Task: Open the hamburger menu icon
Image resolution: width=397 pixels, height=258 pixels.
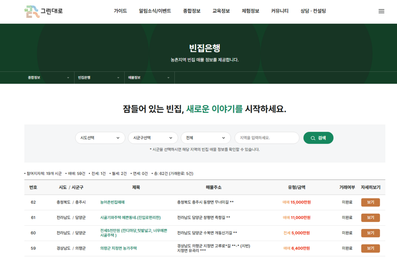Action: 381,11
